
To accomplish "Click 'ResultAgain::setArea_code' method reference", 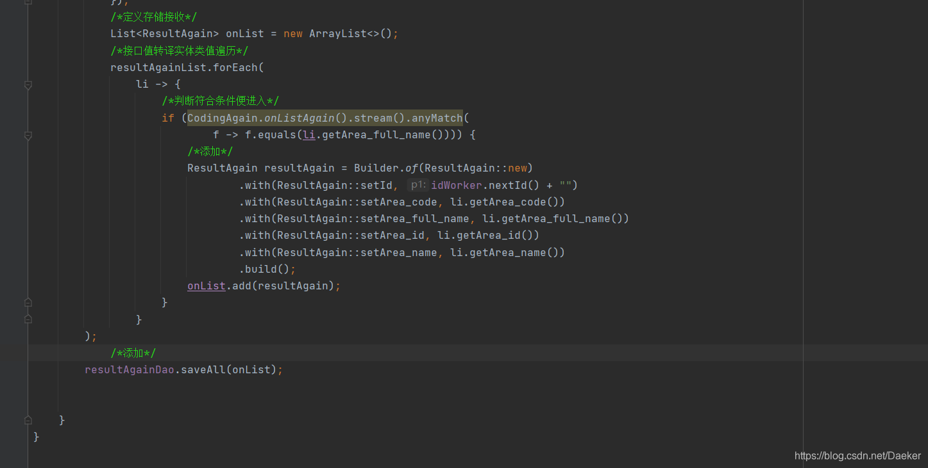I will tap(357, 202).
